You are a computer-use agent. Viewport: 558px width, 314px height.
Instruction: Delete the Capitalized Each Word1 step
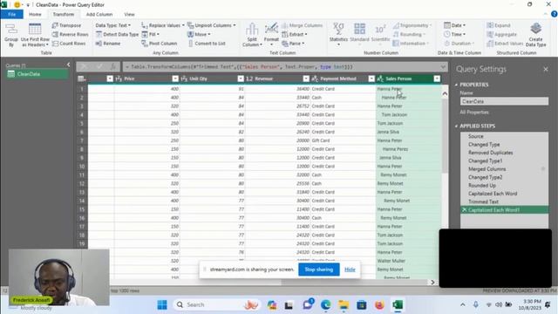coord(464,209)
